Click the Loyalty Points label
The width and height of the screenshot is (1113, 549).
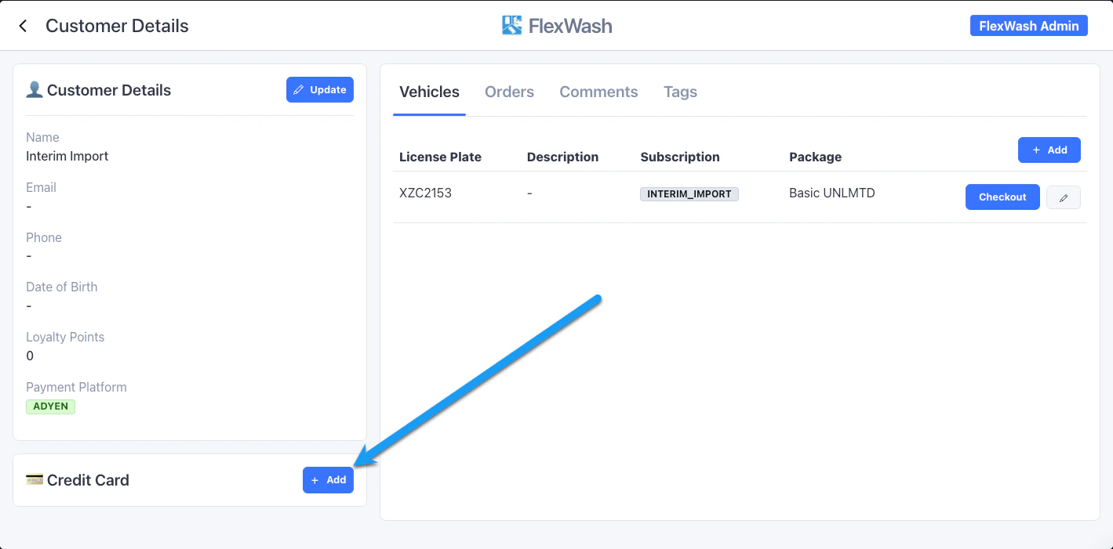[x=65, y=337]
